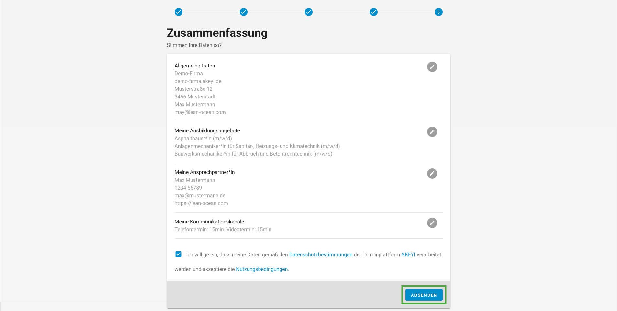
Task: Go to the third completed step
Action: pyautogui.click(x=309, y=12)
